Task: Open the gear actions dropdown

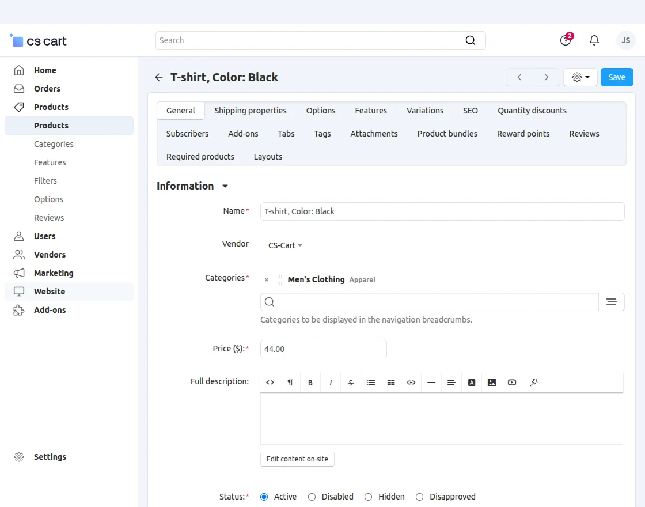Action: pyautogui.click(x=580, y=77)
